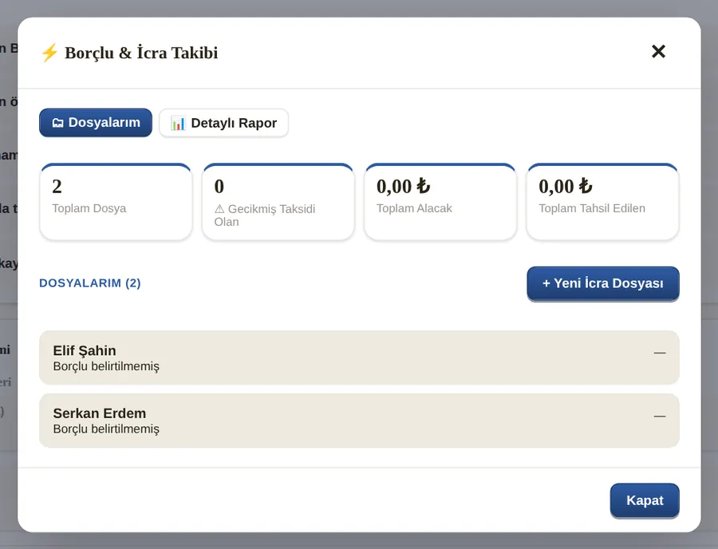Viewport: 718px width, 549px height.
Task: Open the Elif Şahin file row
Action: tap(359, 357)
